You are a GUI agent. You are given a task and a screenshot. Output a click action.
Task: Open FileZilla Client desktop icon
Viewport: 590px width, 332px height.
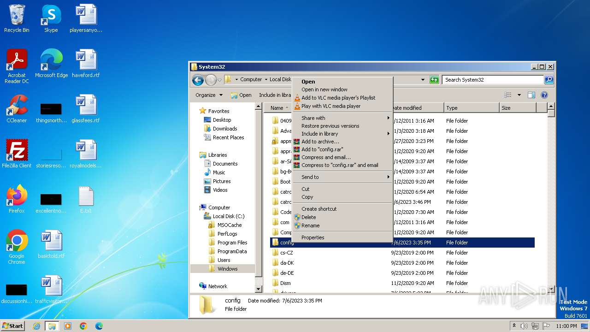coord(17,154)
